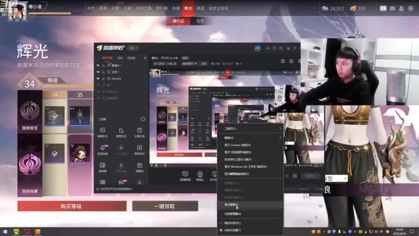Open 主播任务 tool in streaming toolbox

pos(139,133)
